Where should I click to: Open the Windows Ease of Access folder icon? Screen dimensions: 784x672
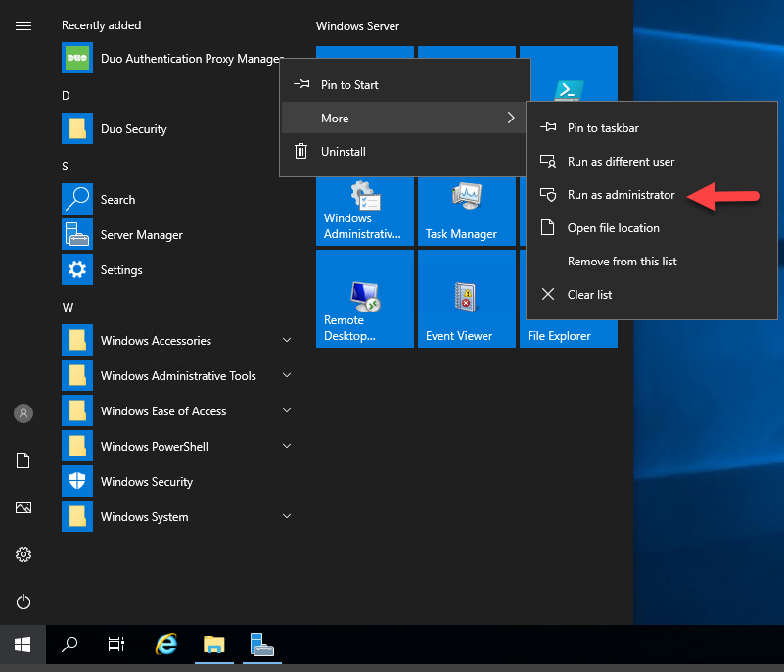click(77, 410)
